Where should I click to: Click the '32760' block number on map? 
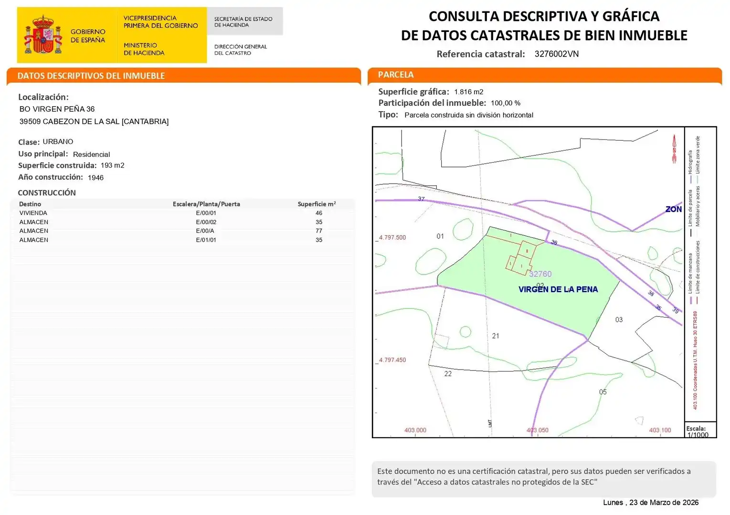click(x=540, y=274)
